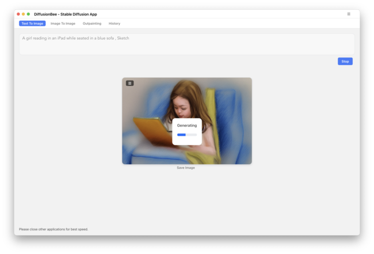Screen dimensions: 374x254
Task: Open the History tab
Action: (115, 24)
